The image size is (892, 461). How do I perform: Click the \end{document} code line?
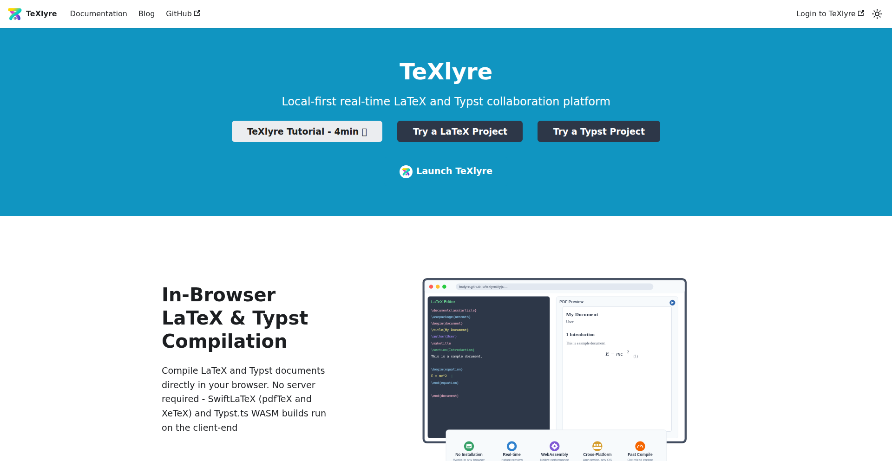pyautogui.click(x=445, y=396)
